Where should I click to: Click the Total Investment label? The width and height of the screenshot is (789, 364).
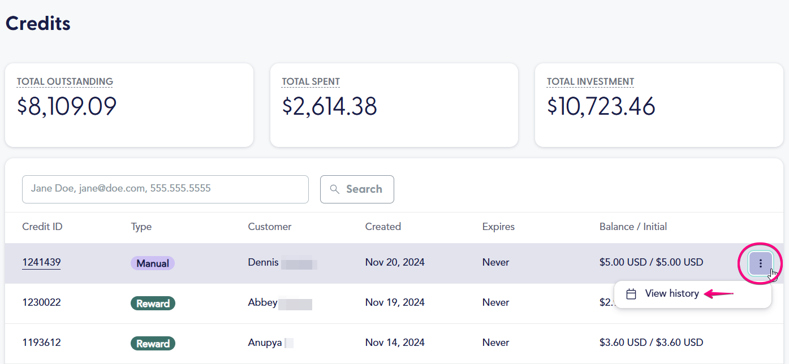pyautogui.click(x=590, y=81)
